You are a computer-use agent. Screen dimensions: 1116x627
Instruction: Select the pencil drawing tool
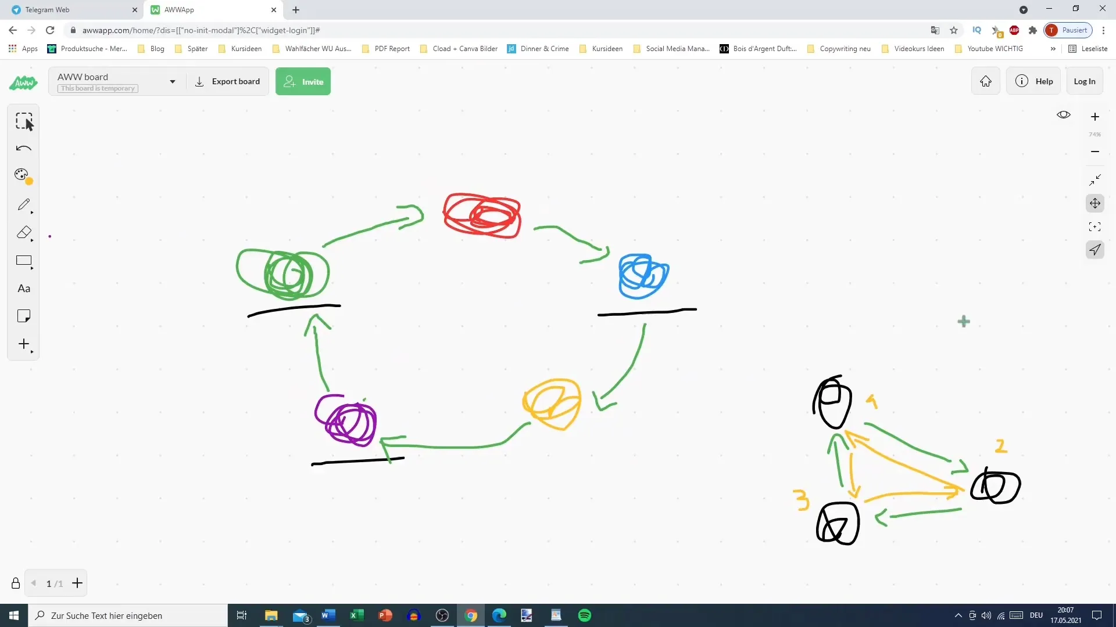coord(24,204)
